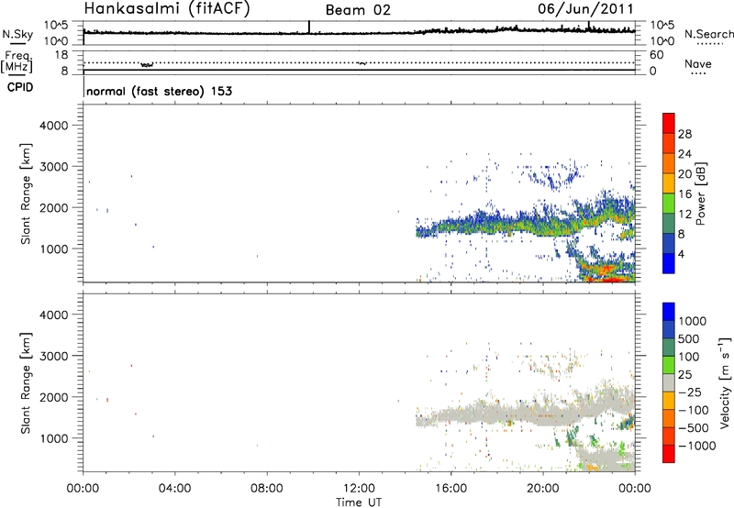Select the 04:00 time tick label
This screenshot has width=734, height=508.
point(174,489)
